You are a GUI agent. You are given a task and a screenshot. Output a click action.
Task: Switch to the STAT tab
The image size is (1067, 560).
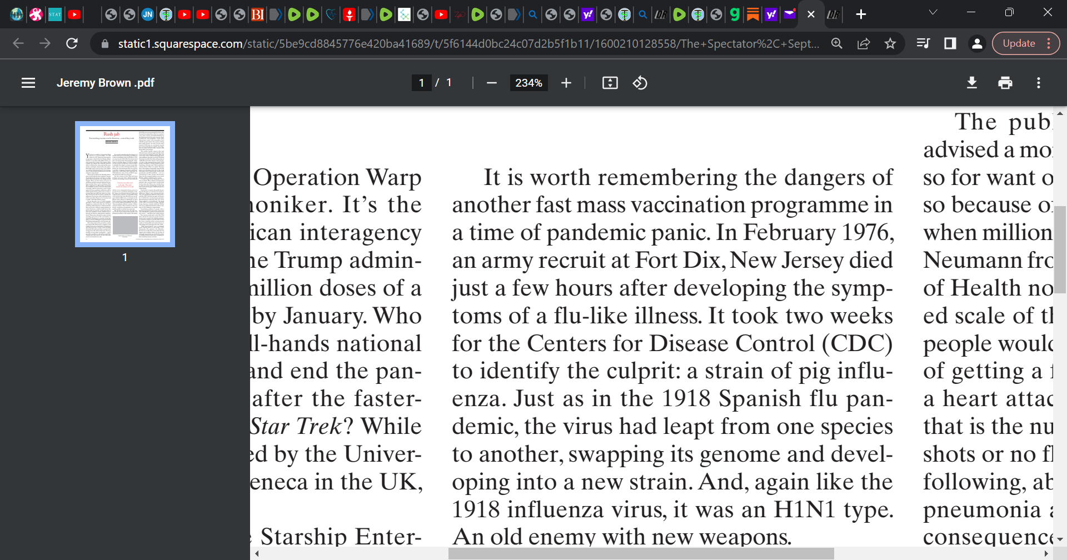[55, 14]
